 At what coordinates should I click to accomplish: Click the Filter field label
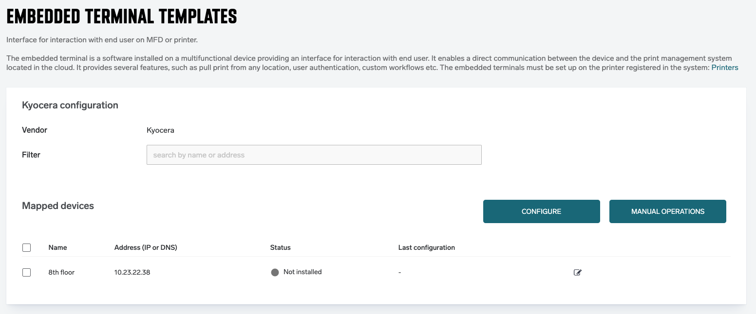[31, 155]
